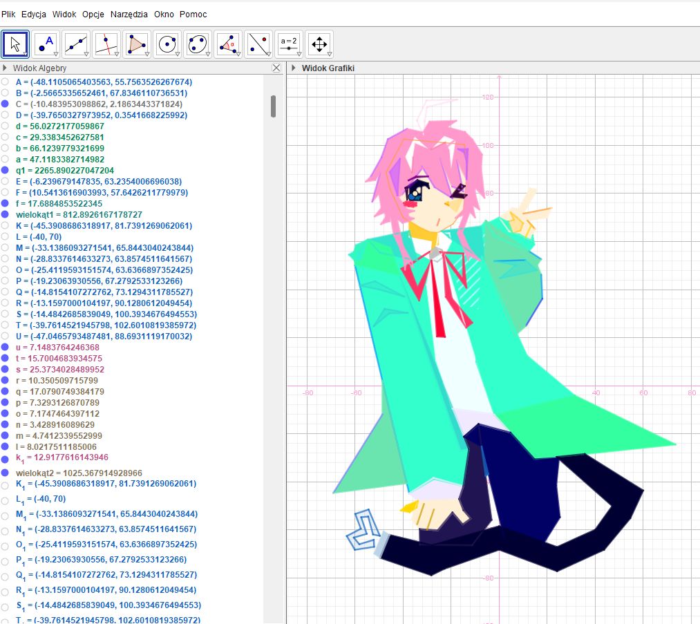Open the Slider tool dropdown arrow
700x624 pixels.
(x=298, y=53)
